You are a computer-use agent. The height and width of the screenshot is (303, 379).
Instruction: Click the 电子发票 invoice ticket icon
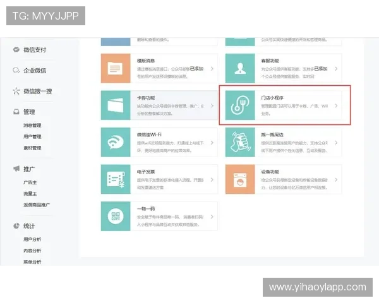116,179
